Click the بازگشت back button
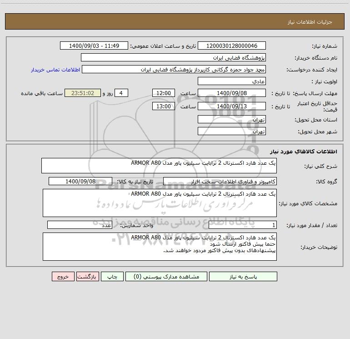This screenshot has height=339, width=350. (x=87, y=276)
